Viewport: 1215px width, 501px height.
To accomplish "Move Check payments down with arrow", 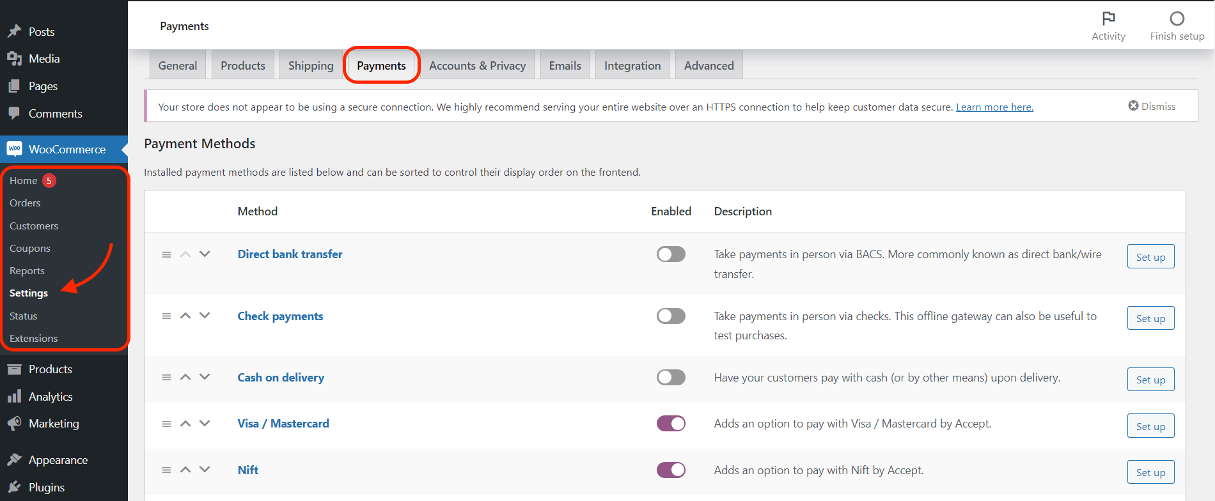I will click(205, 315).
